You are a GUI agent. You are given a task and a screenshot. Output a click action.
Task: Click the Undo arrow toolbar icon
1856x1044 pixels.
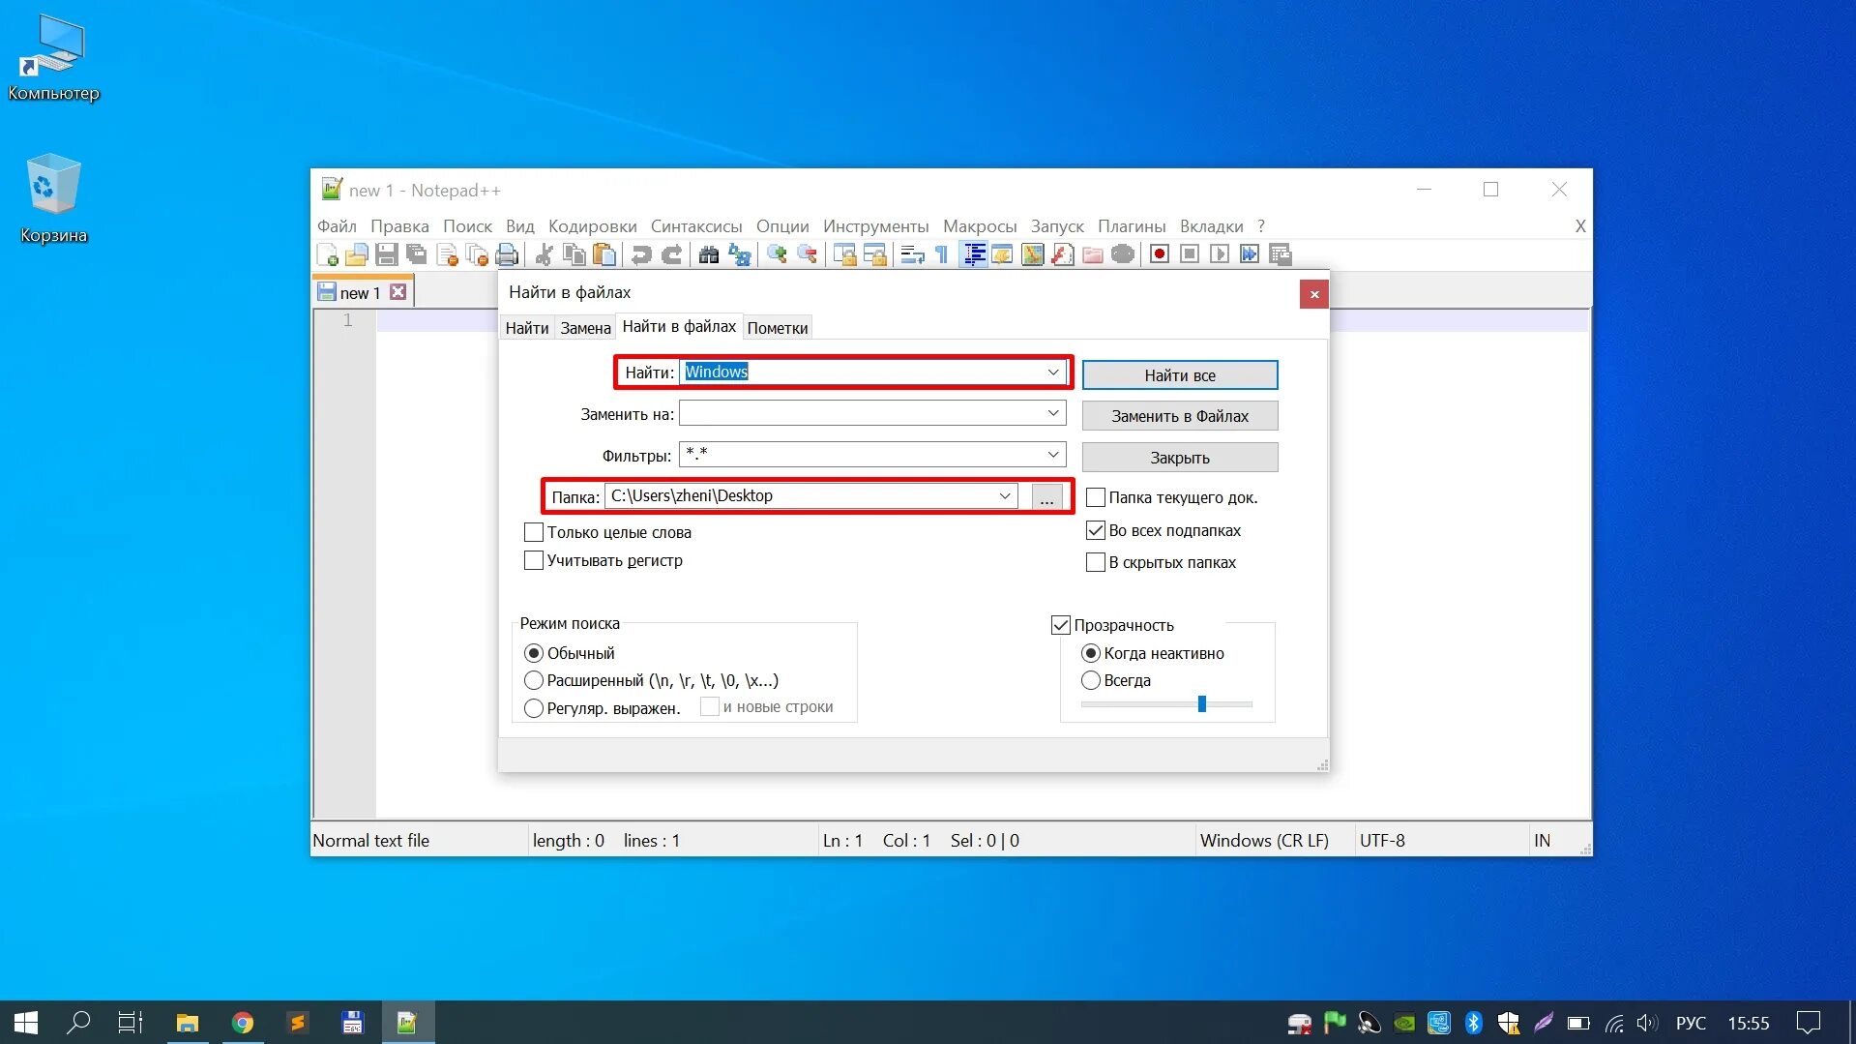[641, 254]
